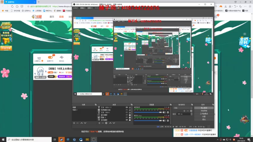Viewport: 253px width, 142px height.
Task: Remove scene transition with minus icon
Action: click(188, 111)
